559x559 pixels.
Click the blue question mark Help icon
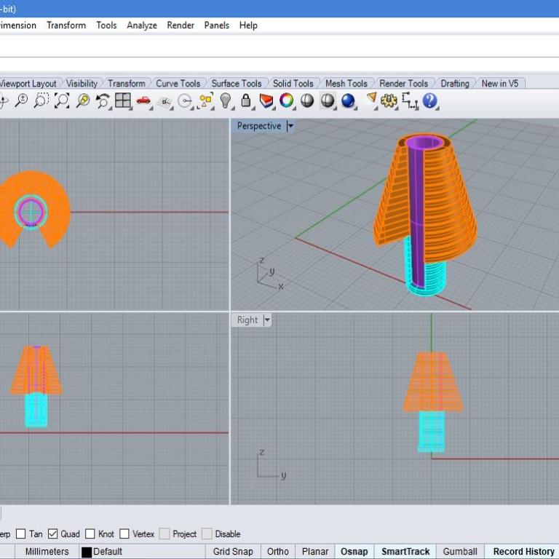(x=430, y=101)
